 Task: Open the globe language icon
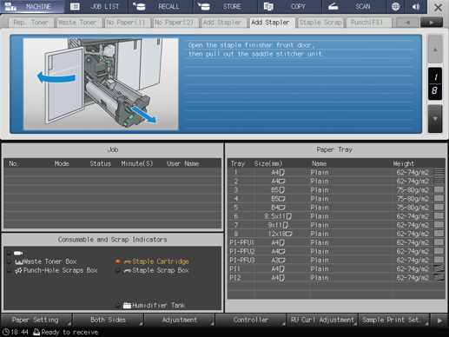[395, 7]
